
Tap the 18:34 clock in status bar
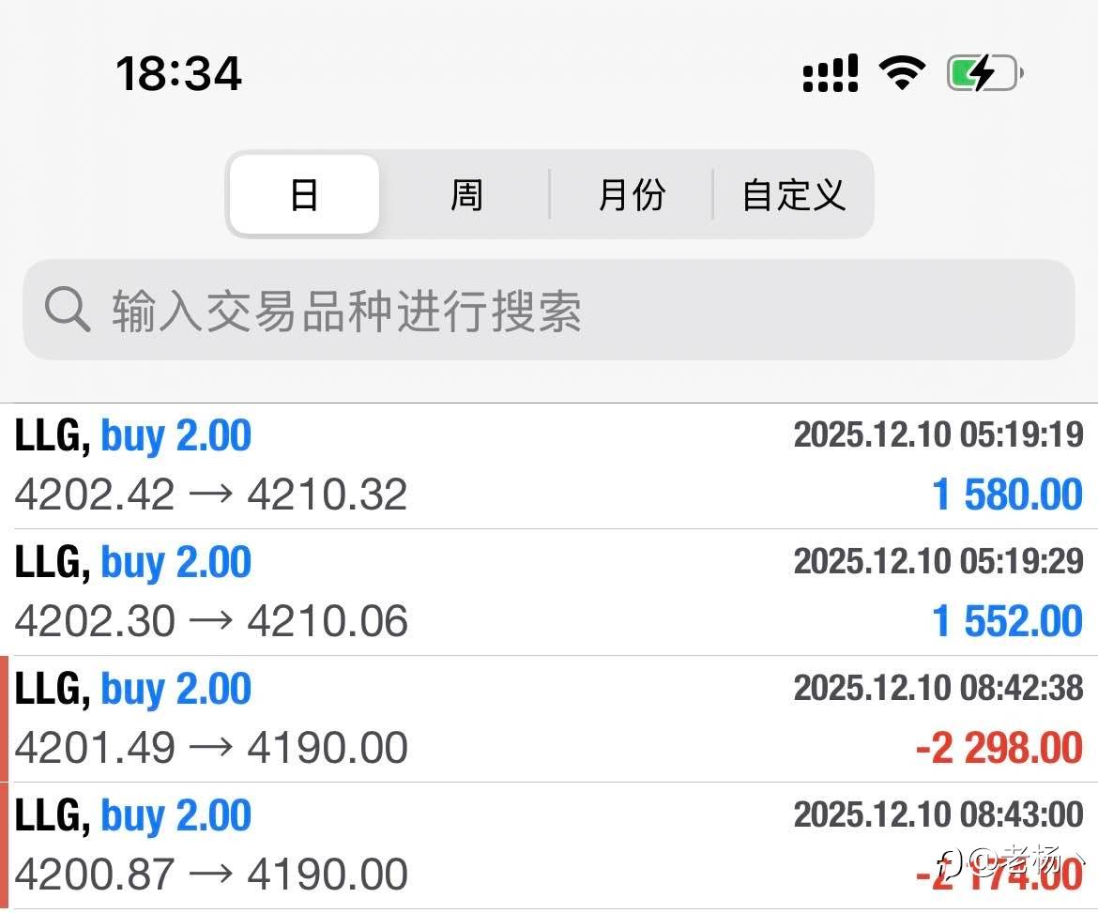[178, 73]
